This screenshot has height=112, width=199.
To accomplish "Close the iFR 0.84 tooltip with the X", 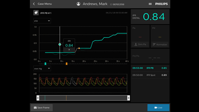I will coord(69,49).
